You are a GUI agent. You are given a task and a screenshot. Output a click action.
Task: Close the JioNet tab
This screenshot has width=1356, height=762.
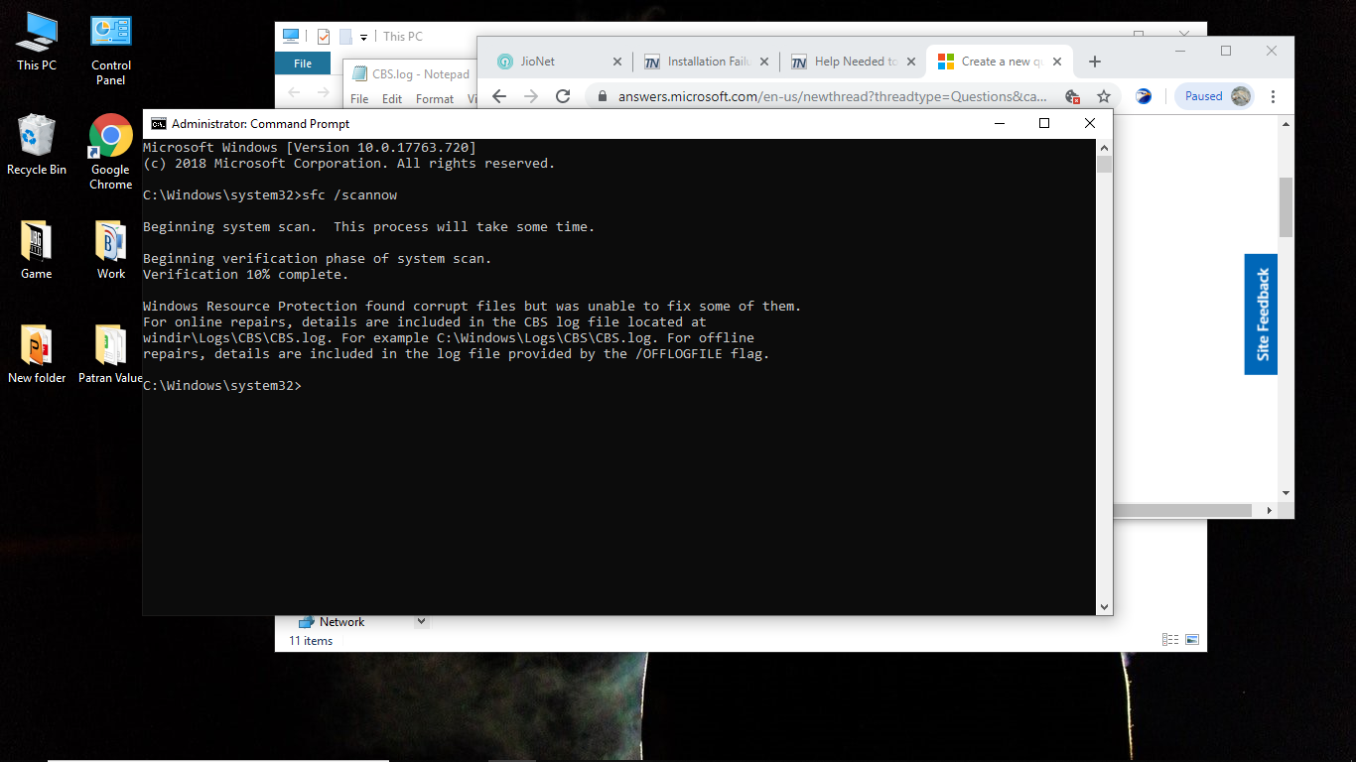[616, 62]
